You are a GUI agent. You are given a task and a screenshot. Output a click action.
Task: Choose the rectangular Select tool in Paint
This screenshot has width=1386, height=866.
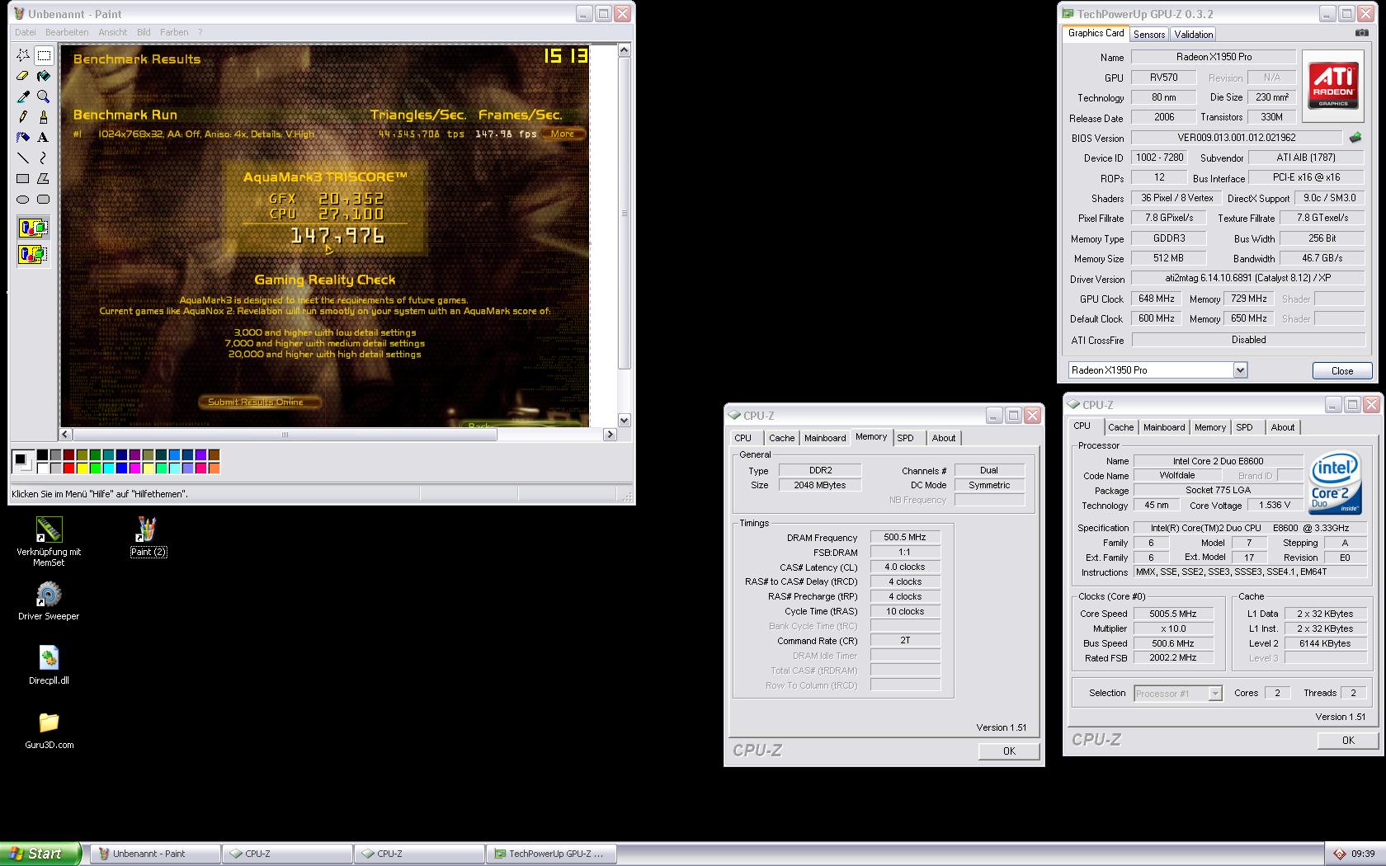(x=44, y=56)
